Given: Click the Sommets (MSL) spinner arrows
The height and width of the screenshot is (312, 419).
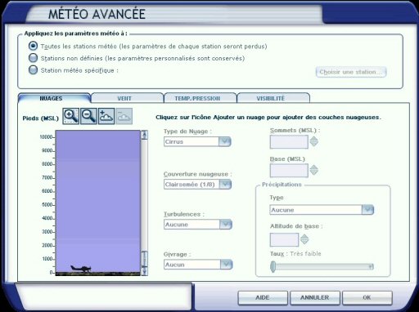Looking at the screenshot, I should pos(314,141).
